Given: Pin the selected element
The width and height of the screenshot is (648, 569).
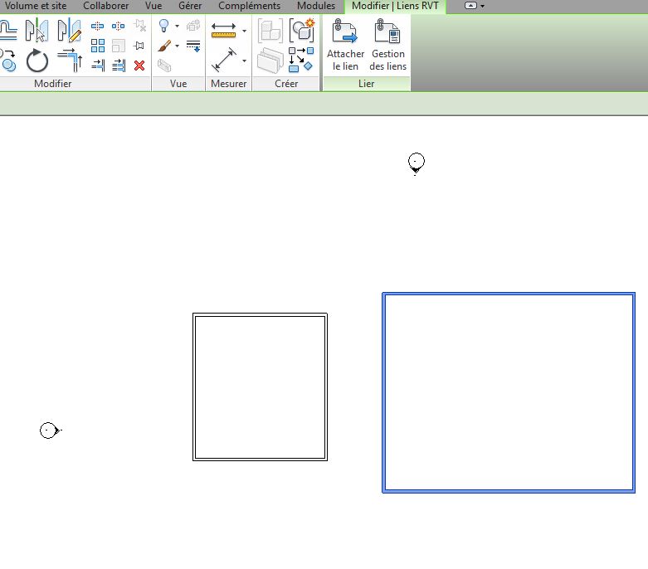Looking at the screenshot, I should 139,46.
